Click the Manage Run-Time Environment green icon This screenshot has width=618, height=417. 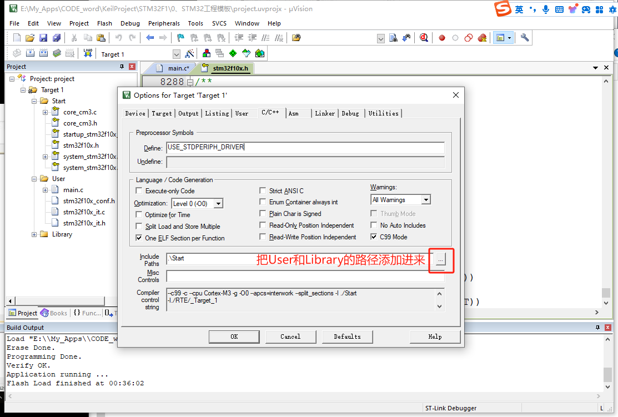pos(233,54)
